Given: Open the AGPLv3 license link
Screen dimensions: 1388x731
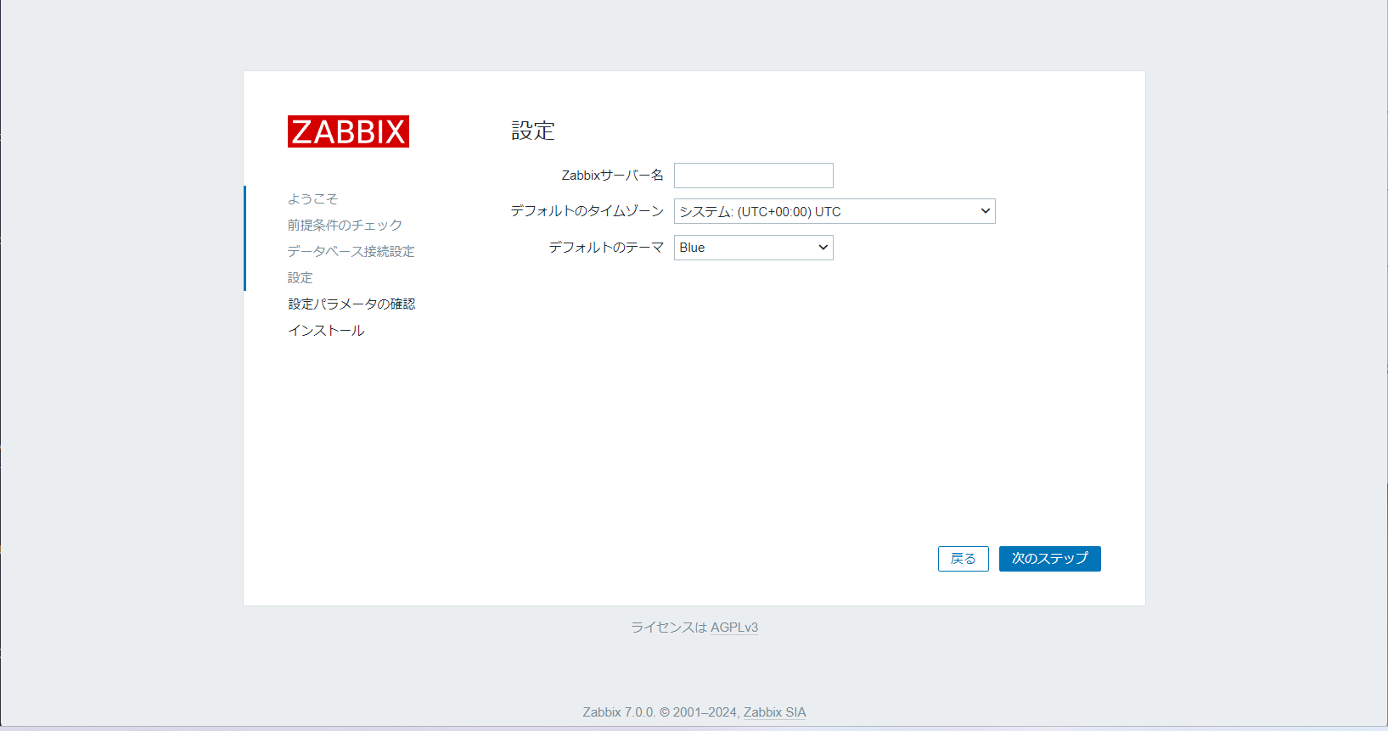Looking at the screenshot, I should [x=733, y=628].
